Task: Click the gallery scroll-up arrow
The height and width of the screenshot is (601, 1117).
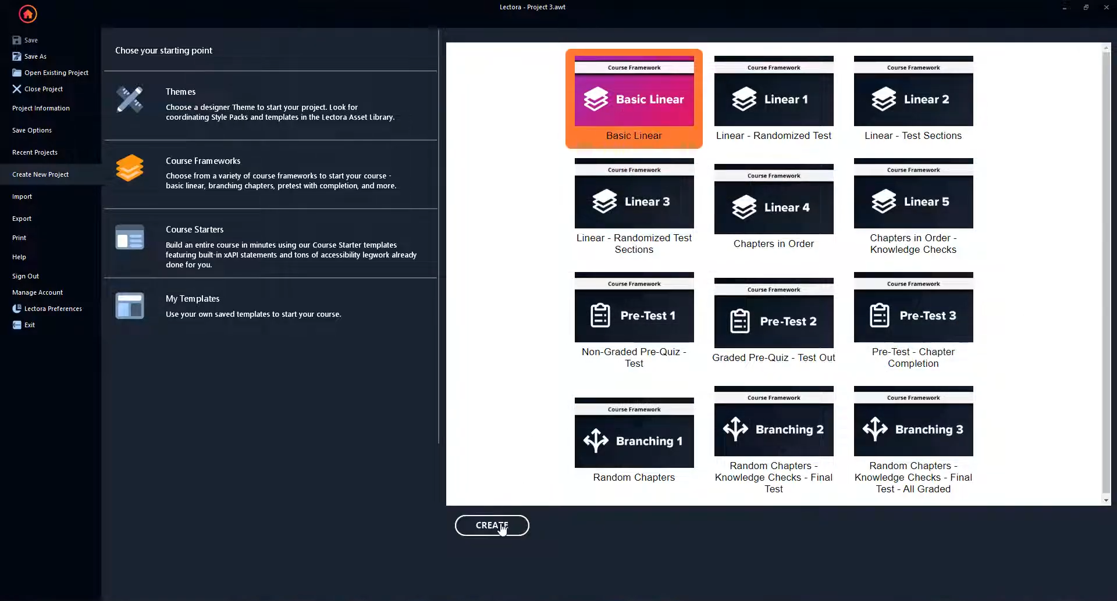Action: pyautogui.click(x=1106, y=48)
